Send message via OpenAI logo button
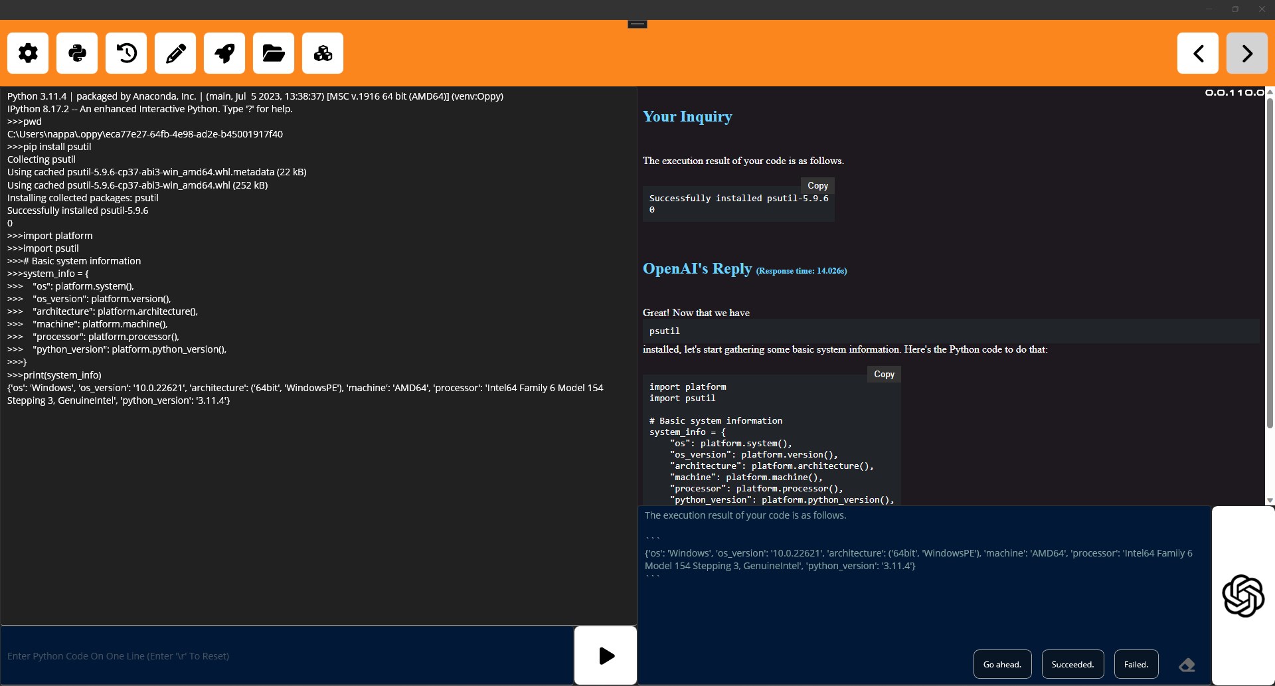Viewport: 1275px width, 686px height. (1243, 596)
